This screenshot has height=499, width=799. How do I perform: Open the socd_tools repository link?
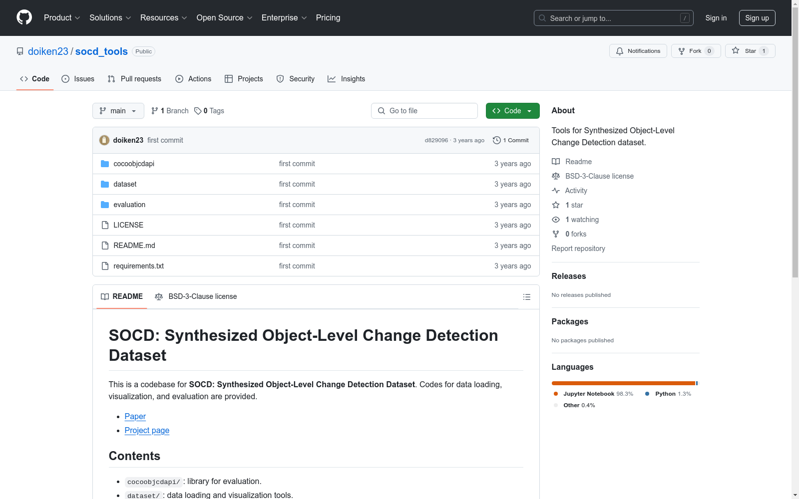point(101,51)
